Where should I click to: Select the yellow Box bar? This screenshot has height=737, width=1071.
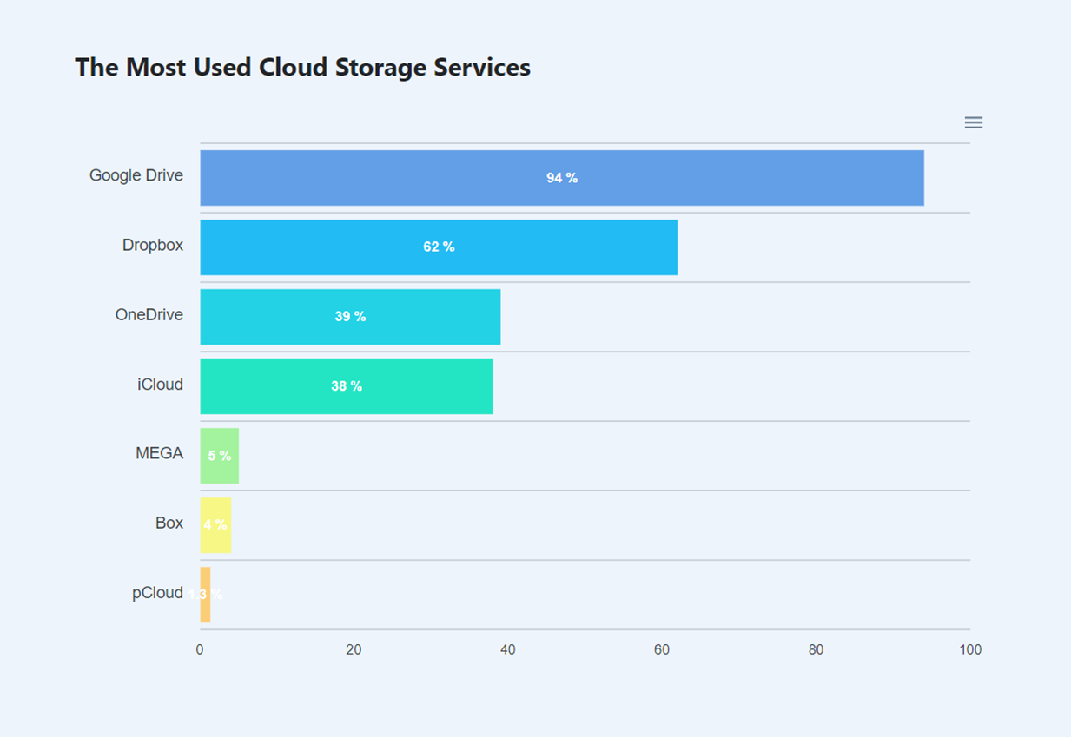(x=215, y=525)
